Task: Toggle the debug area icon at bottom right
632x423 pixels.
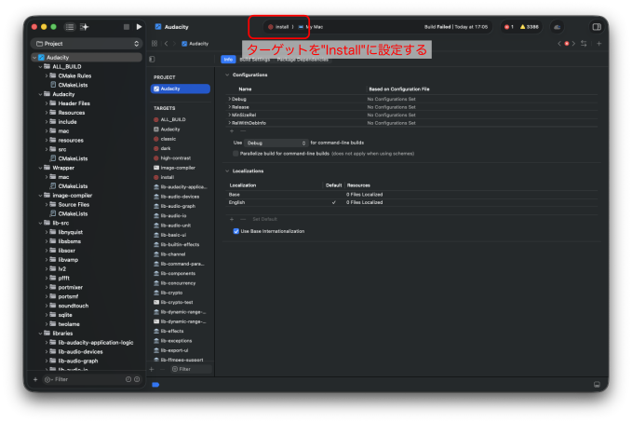Action: (x=597, y=385)
